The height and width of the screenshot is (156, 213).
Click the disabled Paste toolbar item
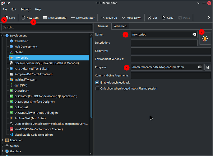coord(184,18)
